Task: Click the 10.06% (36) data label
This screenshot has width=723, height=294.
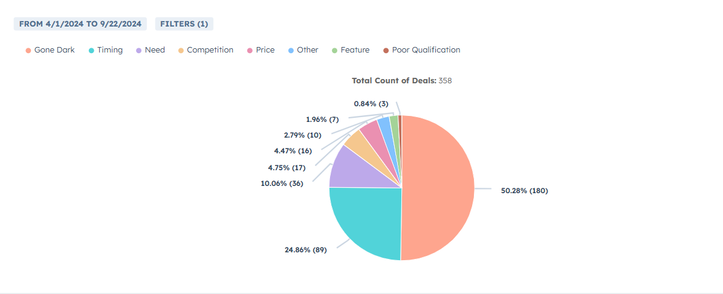Action: pos(282,184)
